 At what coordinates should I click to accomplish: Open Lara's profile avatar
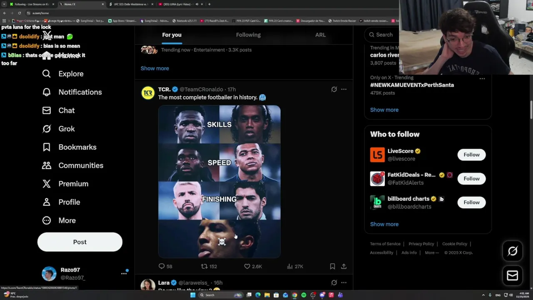pos(148,285)
